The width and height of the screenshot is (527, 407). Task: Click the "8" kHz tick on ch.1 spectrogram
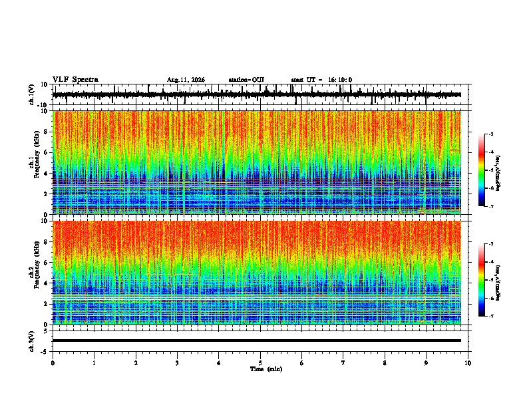[x=46, y=132]
